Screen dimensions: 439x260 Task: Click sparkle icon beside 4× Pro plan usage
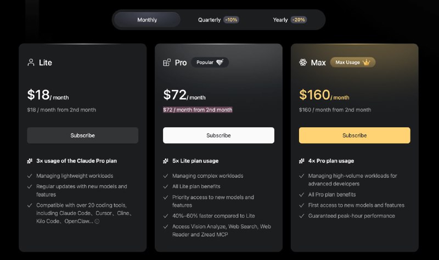click(302, 161)
